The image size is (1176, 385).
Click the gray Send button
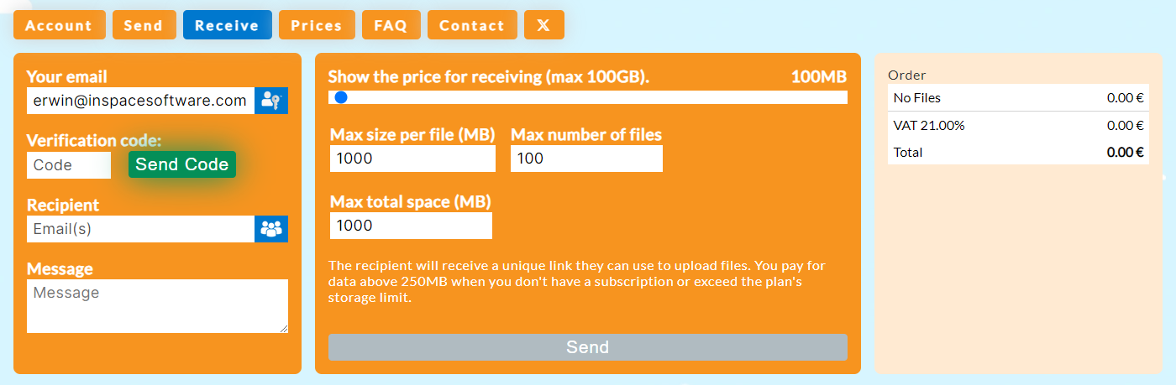[x=587, y=347]
